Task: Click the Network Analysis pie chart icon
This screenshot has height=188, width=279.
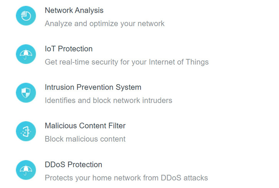Action: (x=26, y=16)
